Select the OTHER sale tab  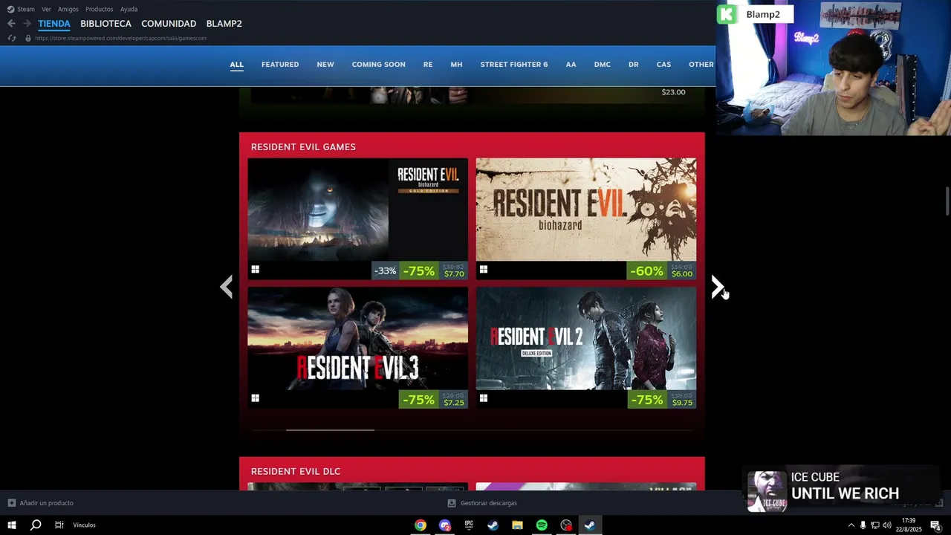[x=701, y=65]
